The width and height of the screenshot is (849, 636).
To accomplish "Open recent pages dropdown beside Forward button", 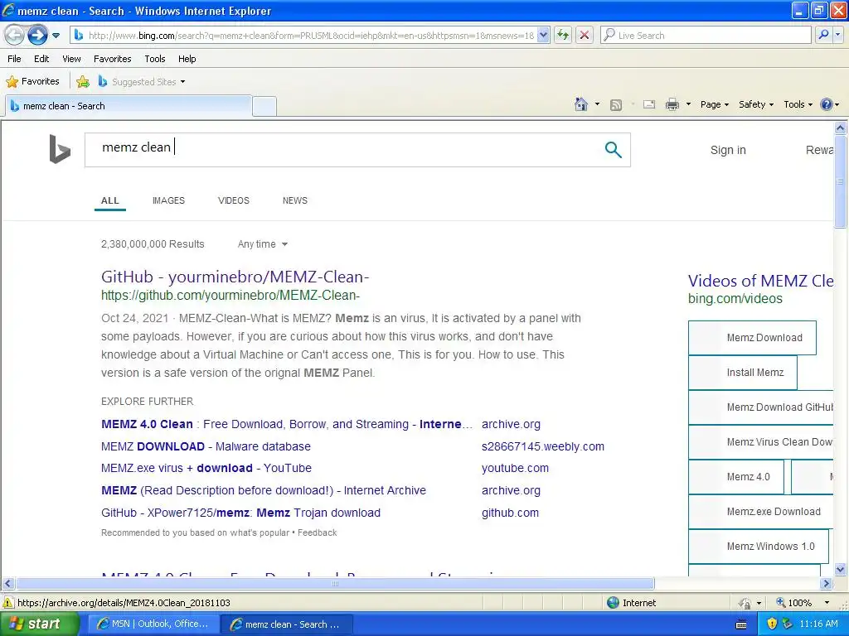I will pos(56,36).
